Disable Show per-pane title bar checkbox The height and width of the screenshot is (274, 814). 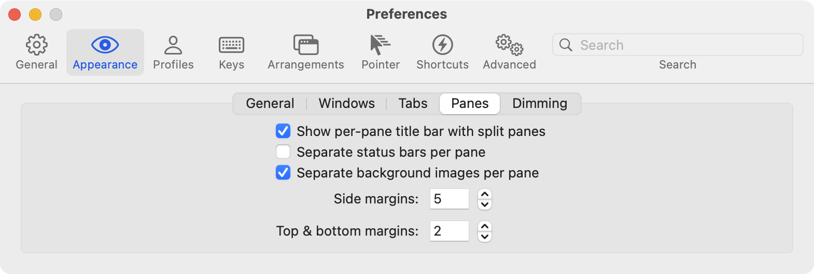click(283, 131)
